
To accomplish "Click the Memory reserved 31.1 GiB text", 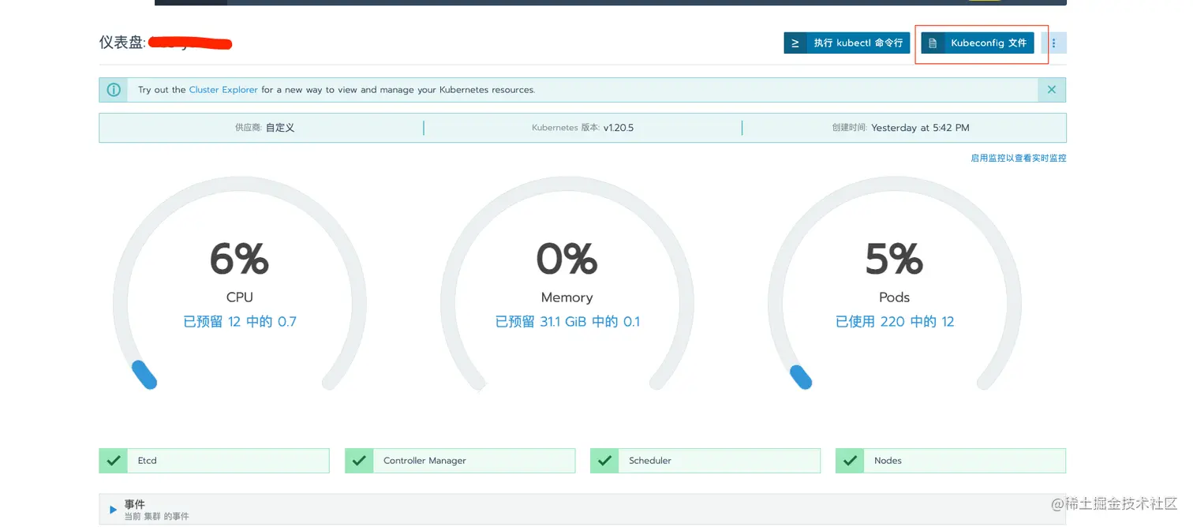I will pos(567,322).
